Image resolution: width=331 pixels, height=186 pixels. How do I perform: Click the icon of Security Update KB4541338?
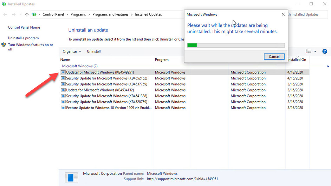tap(63, 96)
